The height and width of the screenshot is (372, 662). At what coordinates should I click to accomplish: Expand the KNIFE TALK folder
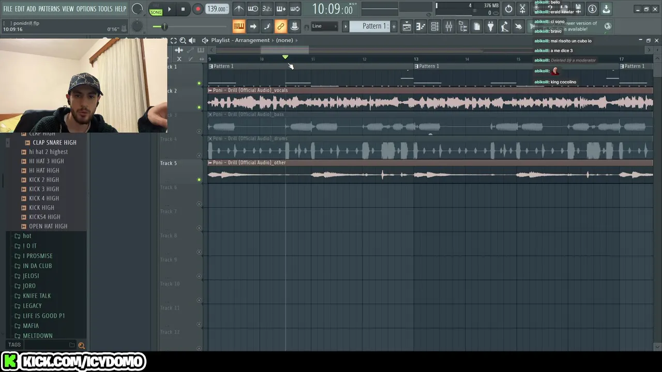click(37, 296)
